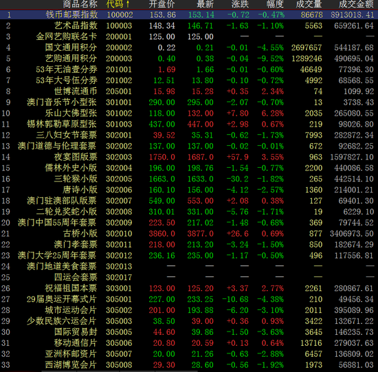Click the 商品名称 column header
Viewport: 378px width, 372px height.
(80, 4)
